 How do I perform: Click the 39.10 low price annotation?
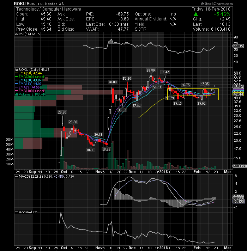point(177,104)
